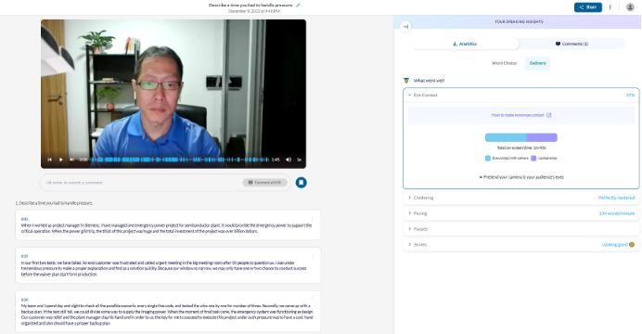Collapse the speaking insights panel arrow
The width and height of the screenshot is (642, 334).
point(405,27)
